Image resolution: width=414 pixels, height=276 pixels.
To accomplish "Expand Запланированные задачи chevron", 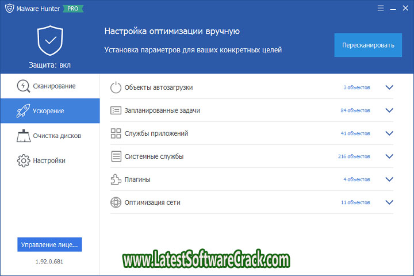I will (x=389, y=110).
